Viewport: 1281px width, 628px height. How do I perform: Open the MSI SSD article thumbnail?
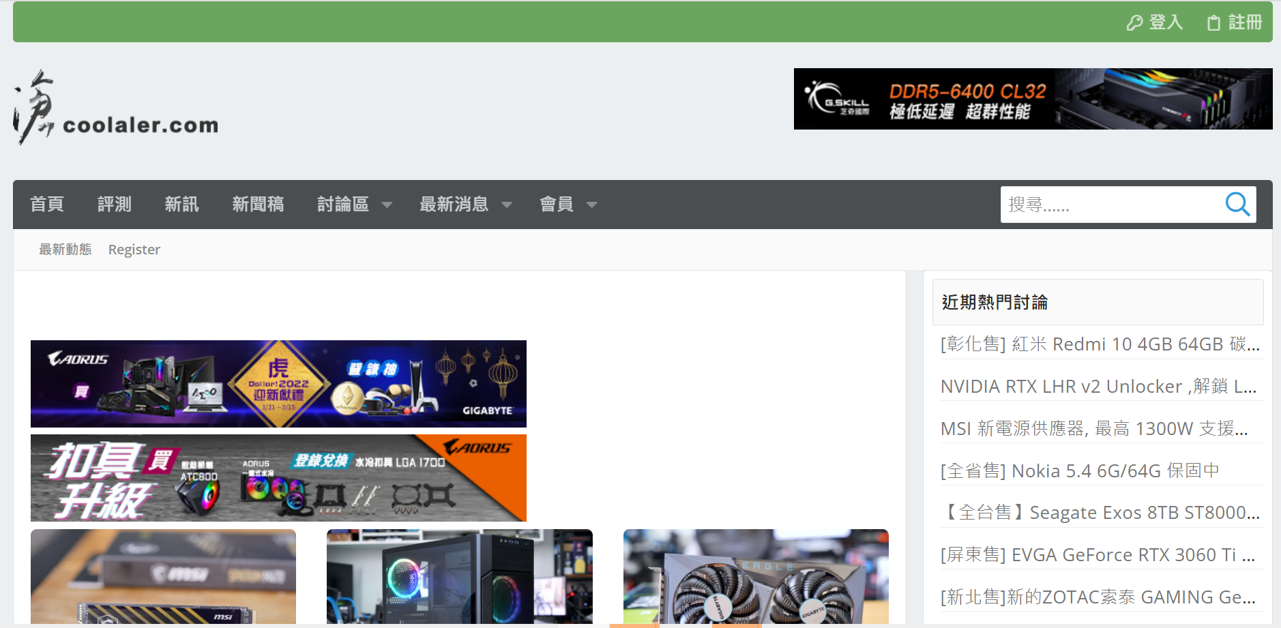pos(163,577)
